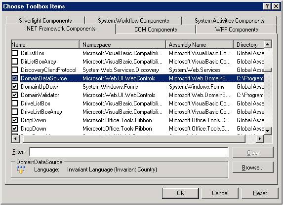Image resolution: width=283 pixels, height=205 pixels.
Task: Click the OK button
Action: point(180,193)
